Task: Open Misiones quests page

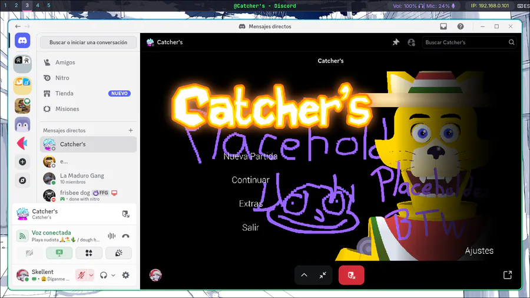Action: click(88, 109)
